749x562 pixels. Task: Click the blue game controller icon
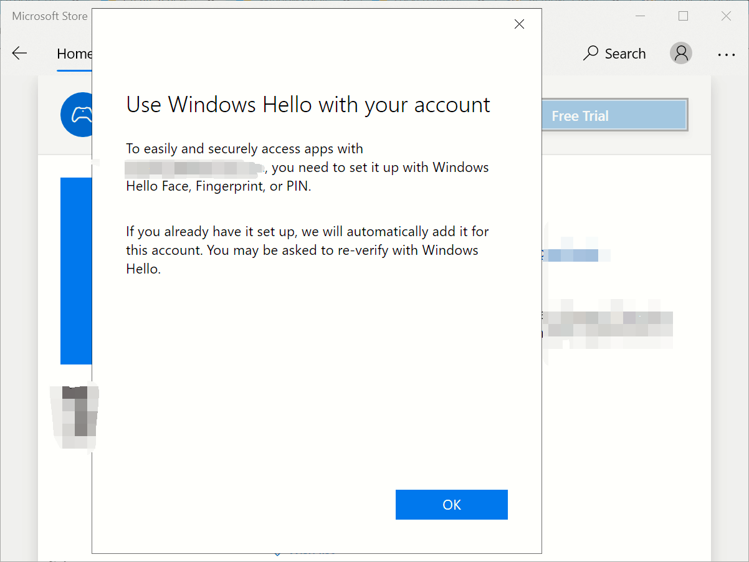point(77,115)
